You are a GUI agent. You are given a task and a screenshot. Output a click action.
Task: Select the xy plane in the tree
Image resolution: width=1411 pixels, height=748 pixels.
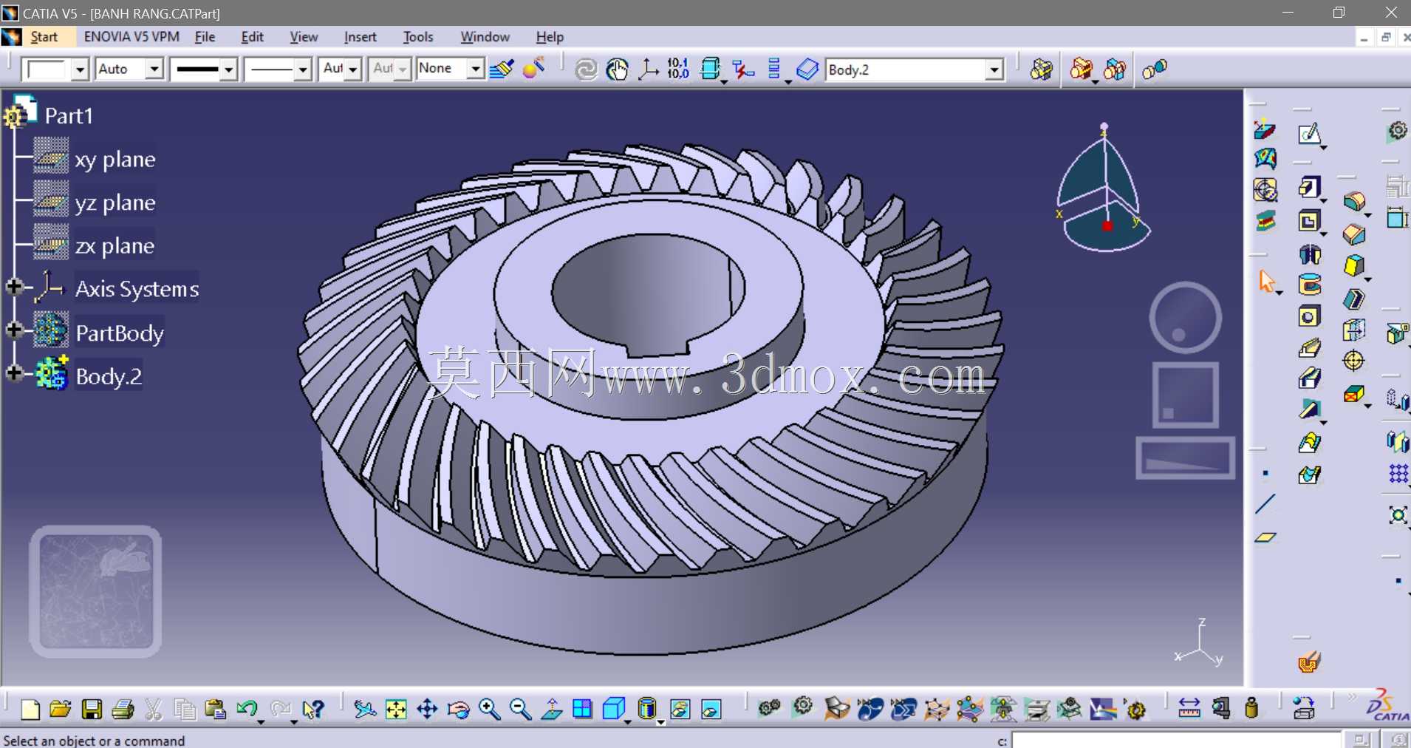[x=115, y=159]
